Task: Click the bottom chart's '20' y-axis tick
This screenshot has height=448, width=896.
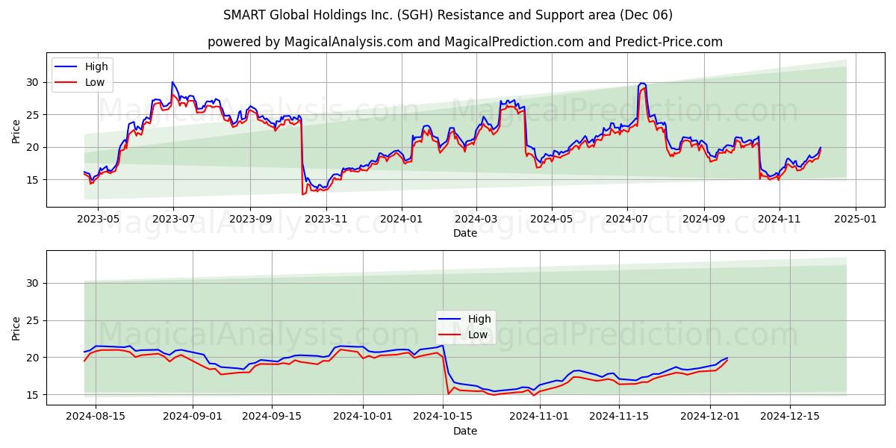Action: (x=34, y=358)
